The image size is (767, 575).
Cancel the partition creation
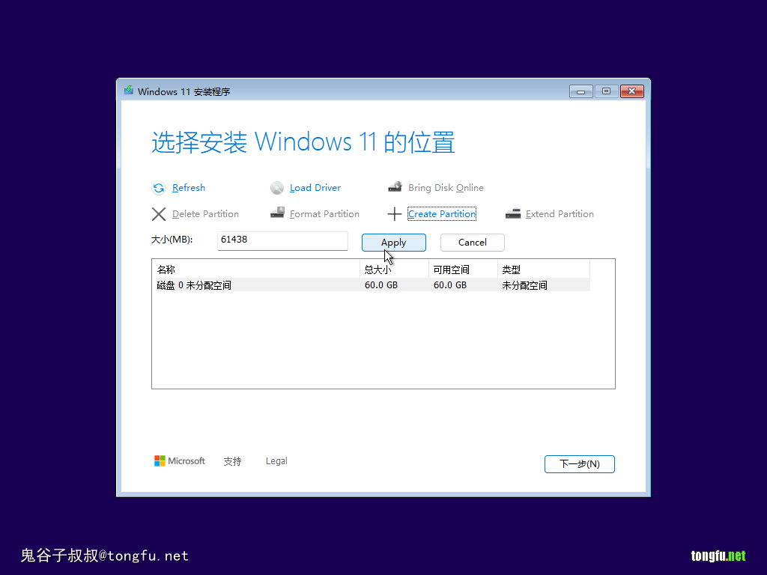click(x=473, y=243)
